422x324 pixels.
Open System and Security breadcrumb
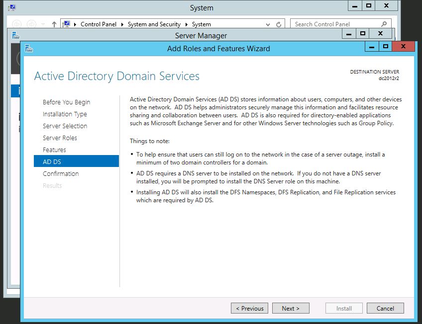154,24
